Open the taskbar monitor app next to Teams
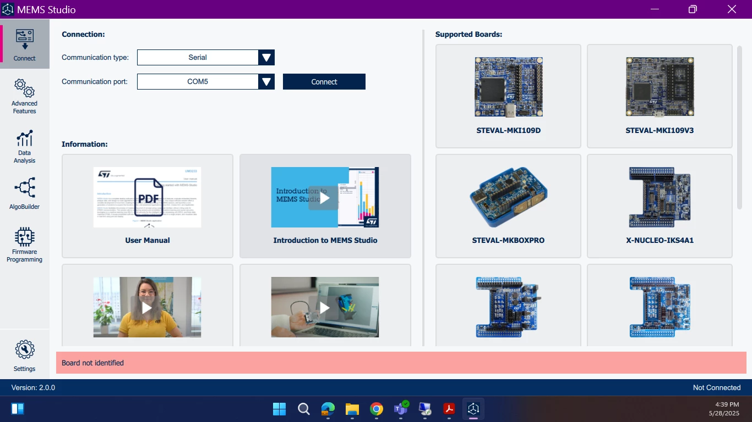 coord(425,409)
